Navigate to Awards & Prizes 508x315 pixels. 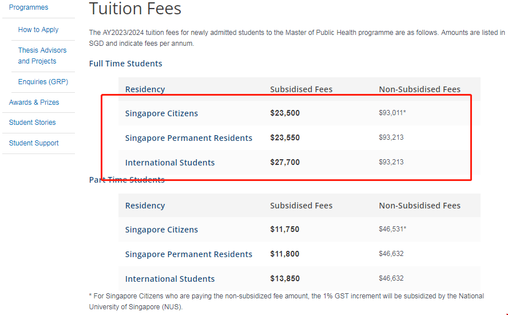34,103
